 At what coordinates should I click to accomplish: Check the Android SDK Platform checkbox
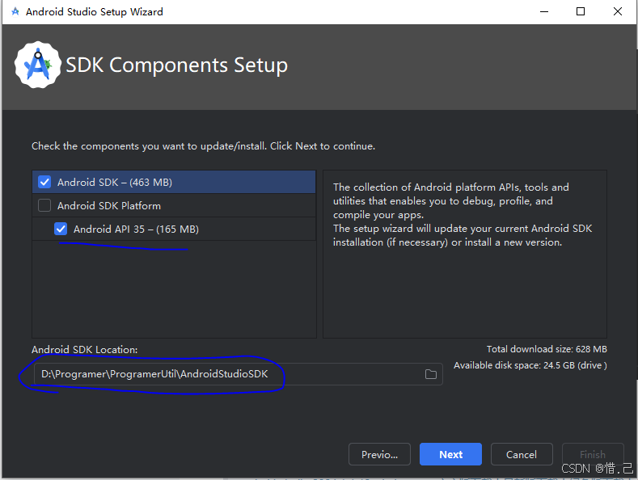44,205
